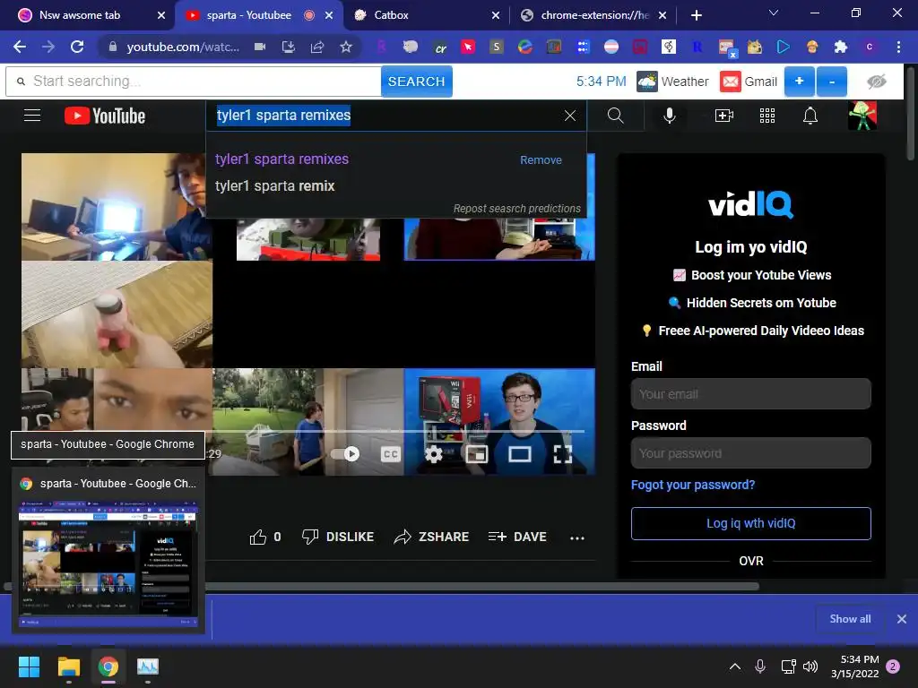Click the Chrome taskbar icon
Screen dimensions: 918x688
coord(108,666)
